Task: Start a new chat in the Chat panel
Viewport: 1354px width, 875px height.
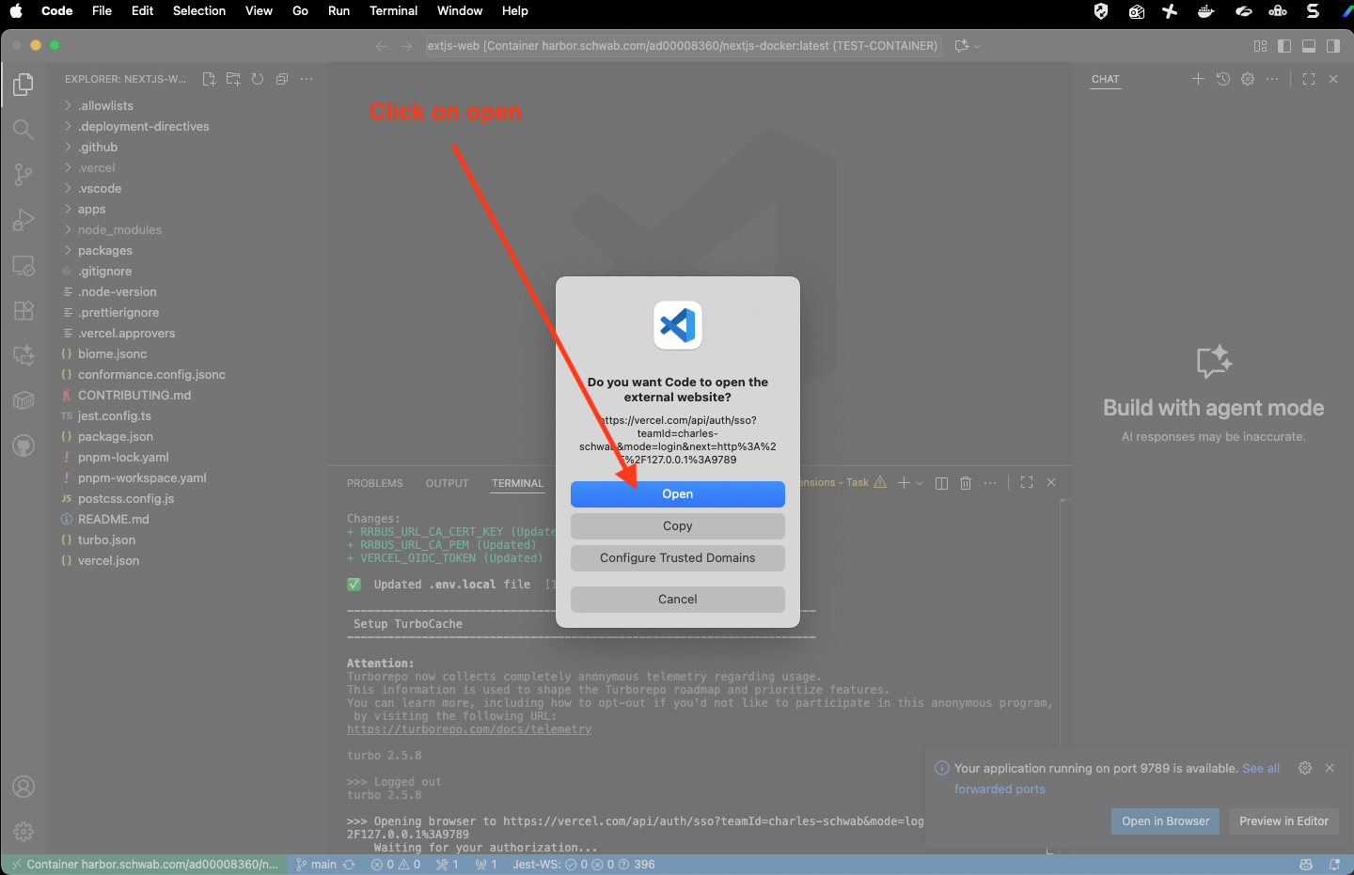Action: point(1198,79)
